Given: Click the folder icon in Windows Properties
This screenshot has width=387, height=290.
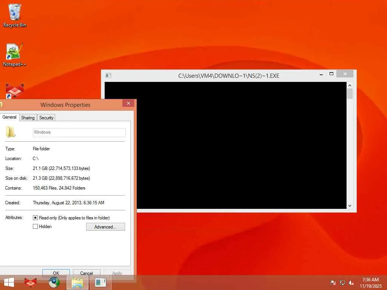Looking at the screenshot, I should pos(11,132).
